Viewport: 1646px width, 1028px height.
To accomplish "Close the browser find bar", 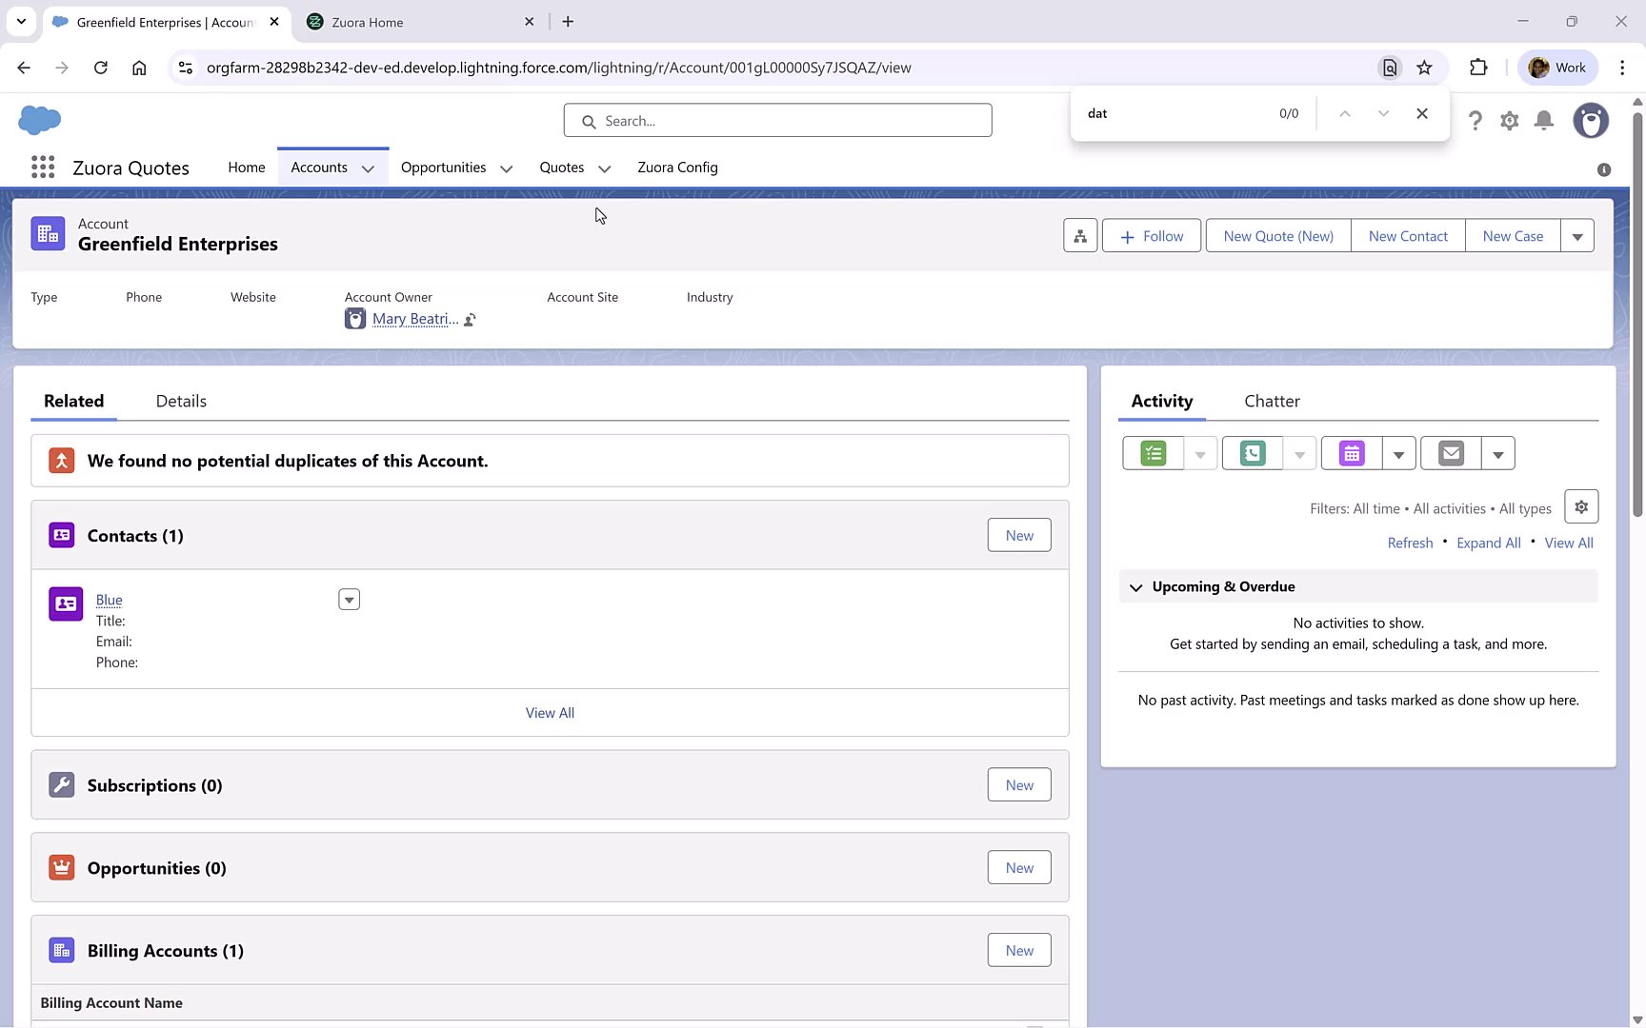I will point(1422,112).
